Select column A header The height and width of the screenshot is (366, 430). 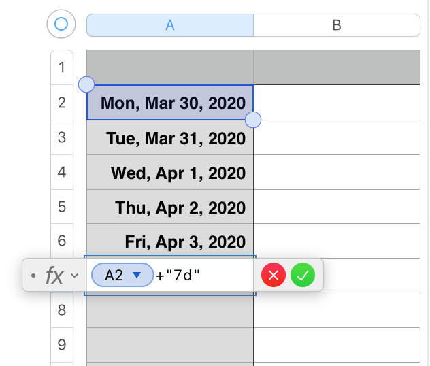[170, 25]
